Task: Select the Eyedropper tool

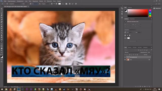Action: (2, 20)
